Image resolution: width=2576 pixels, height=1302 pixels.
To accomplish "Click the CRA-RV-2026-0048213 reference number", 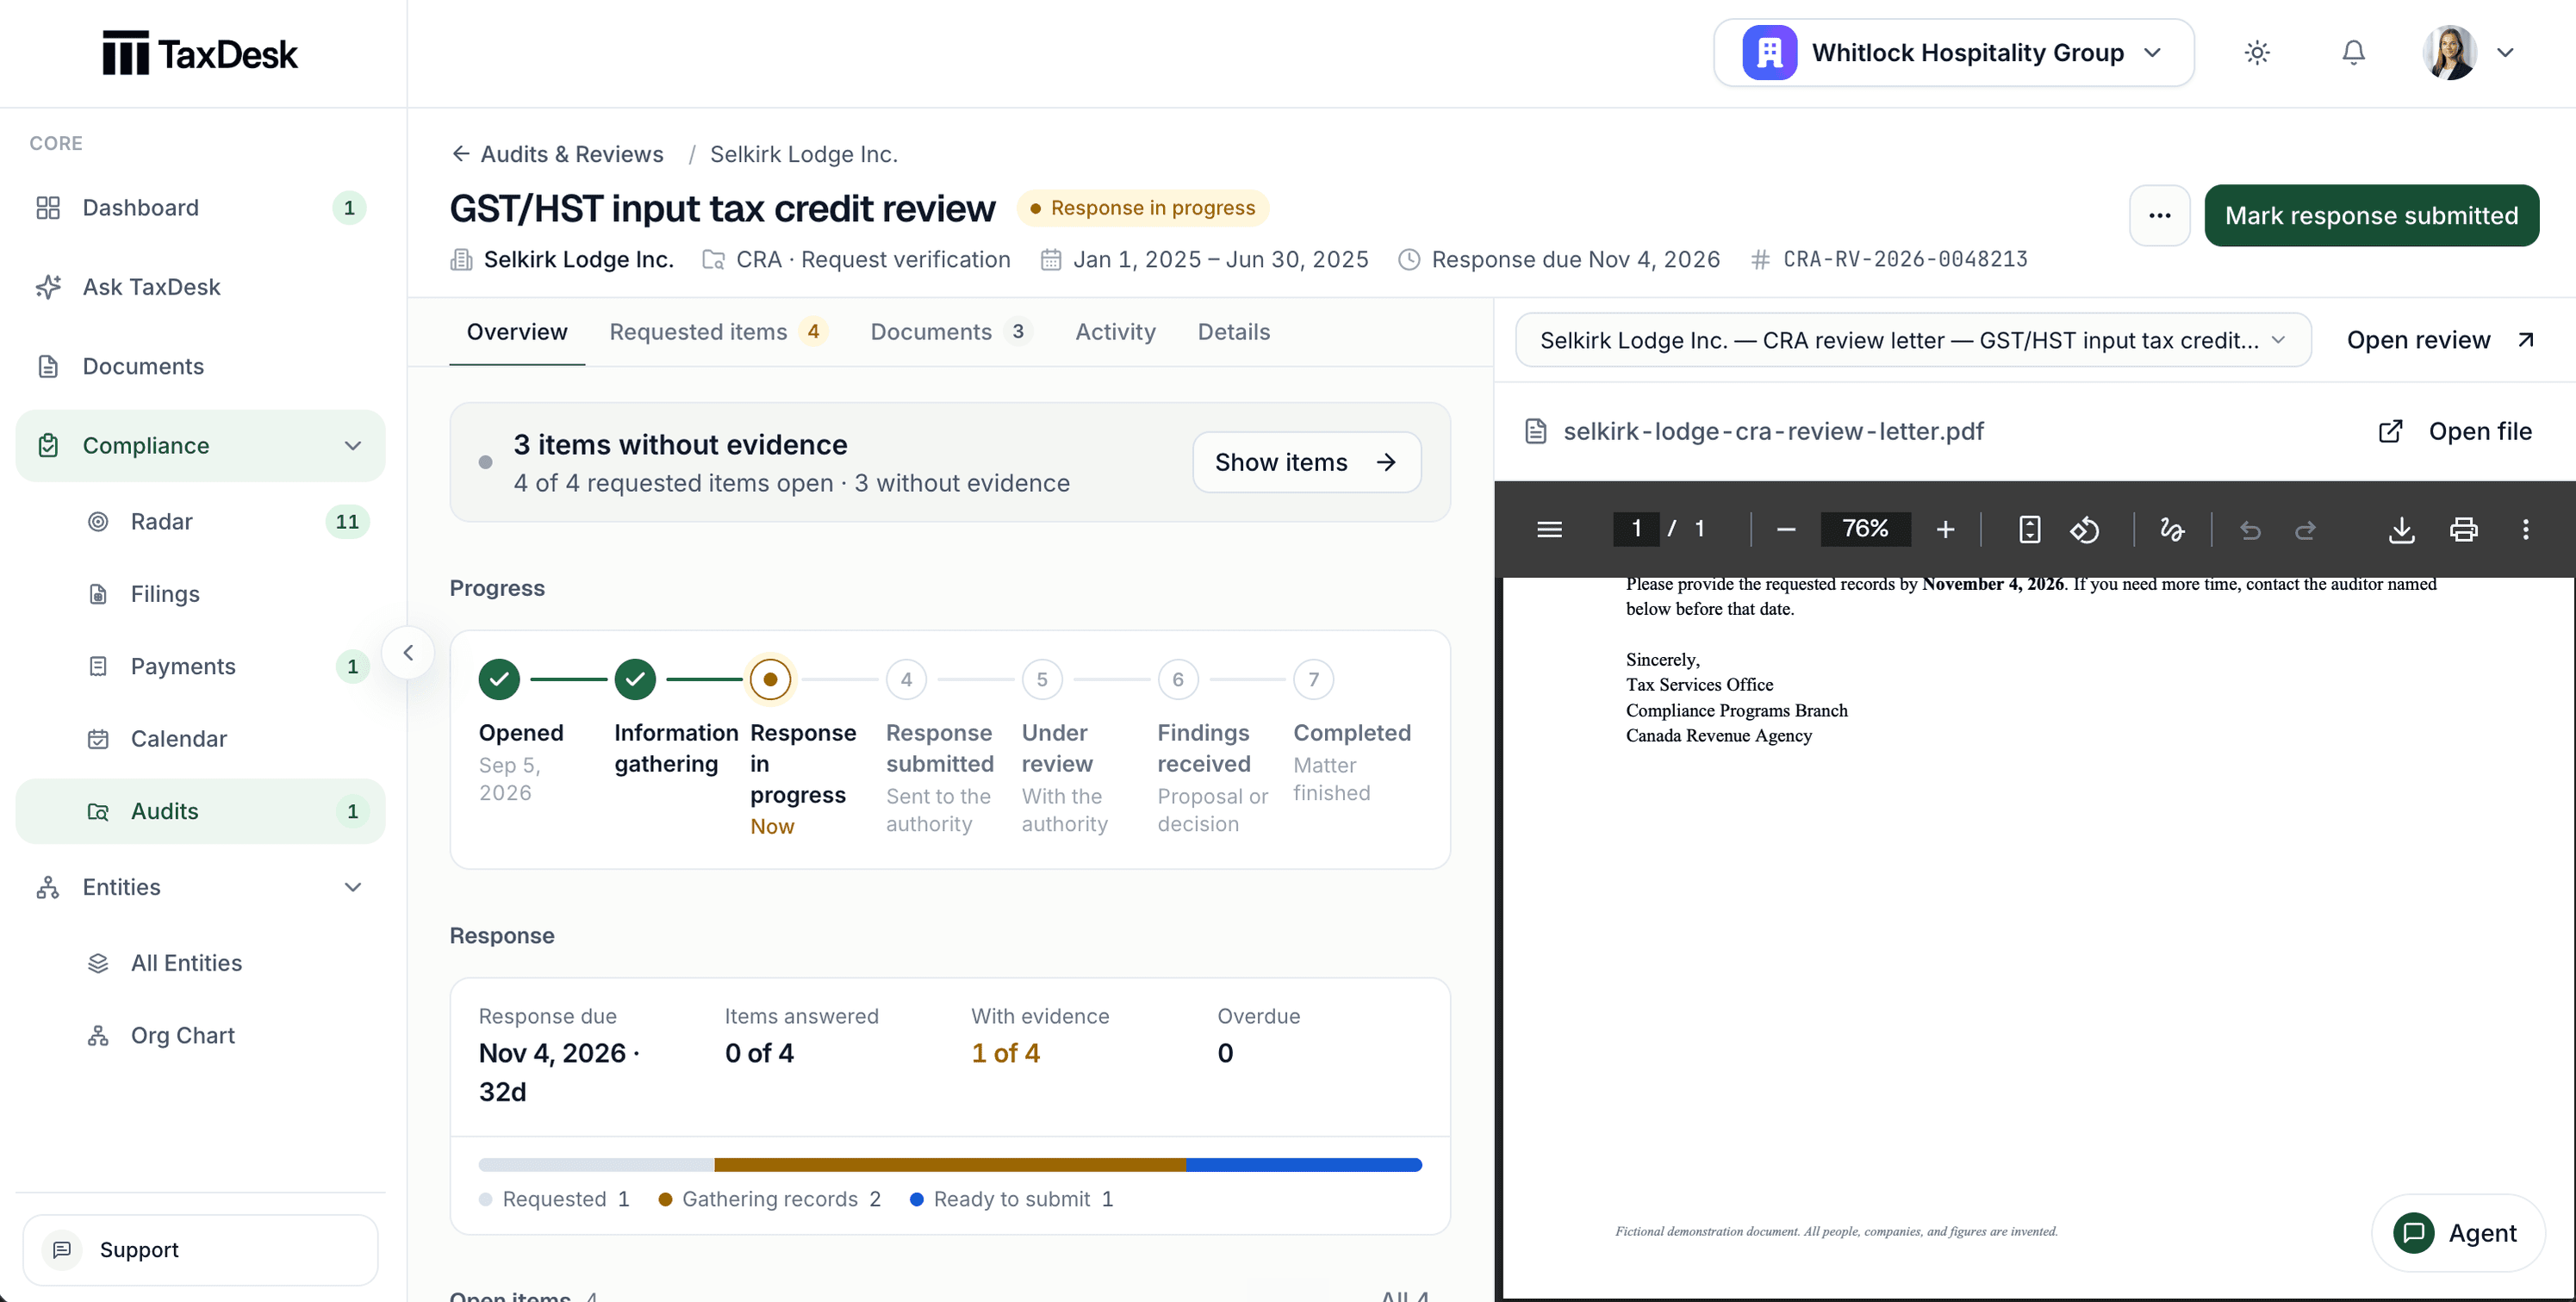I will tap(1905, 260).
